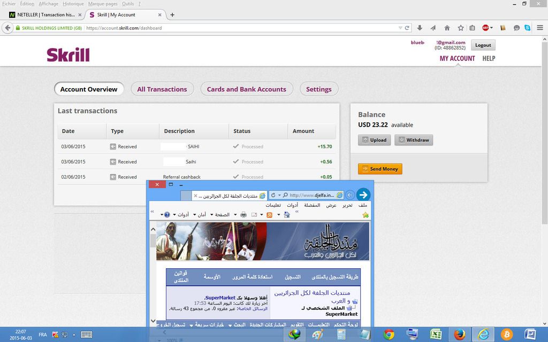The height and width of the screenshot is (342, 548).
Task: Open the المفضلة (Favorites) menu in Internet Explorer
Action: click(x=312, y=205)
